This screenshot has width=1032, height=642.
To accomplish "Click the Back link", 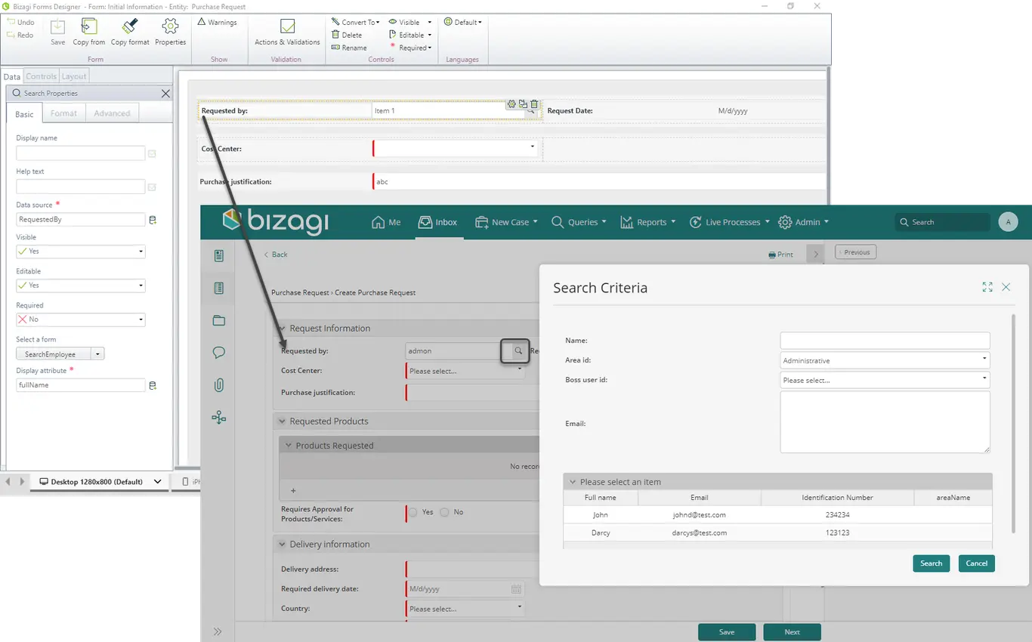I will [276, 255].
